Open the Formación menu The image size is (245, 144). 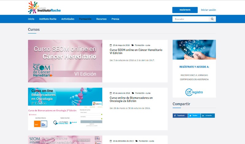85,19
